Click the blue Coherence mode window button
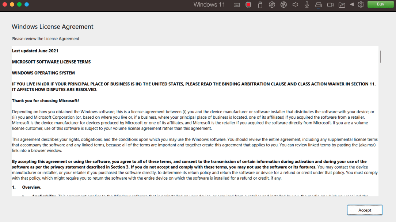This screenshot has width=396, height=222. (x=27, y=4)
